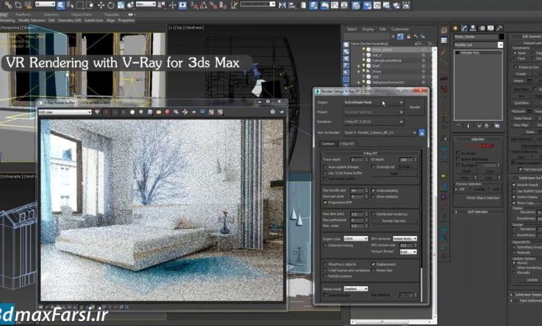Save image icon in V-Ray frame buffer
This screenshot has height=326, width=542.
(x=149, y=112)
